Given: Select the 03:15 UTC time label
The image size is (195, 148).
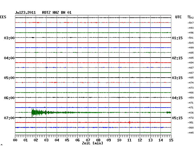Looking at the screenshot, I should [177, 78].
